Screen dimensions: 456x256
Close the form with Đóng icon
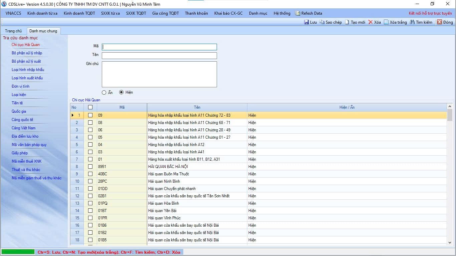[439, 22]
